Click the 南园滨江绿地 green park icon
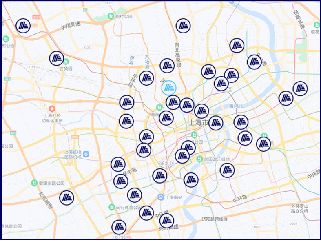The image size is (321, 241). coord(199,159)
